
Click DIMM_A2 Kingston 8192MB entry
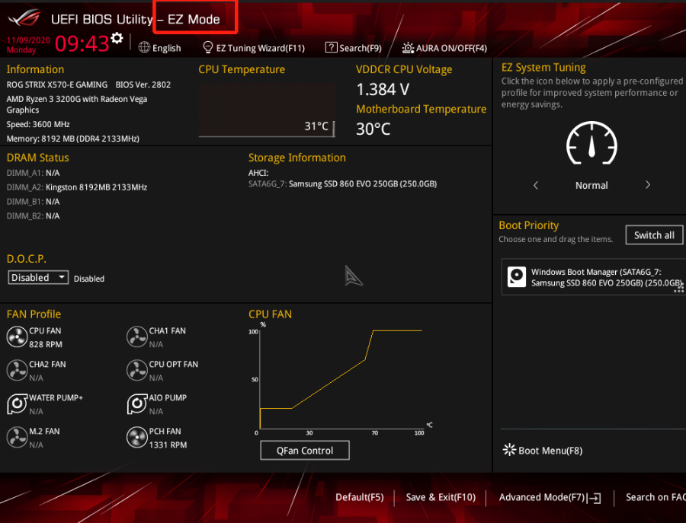point(77,187)
